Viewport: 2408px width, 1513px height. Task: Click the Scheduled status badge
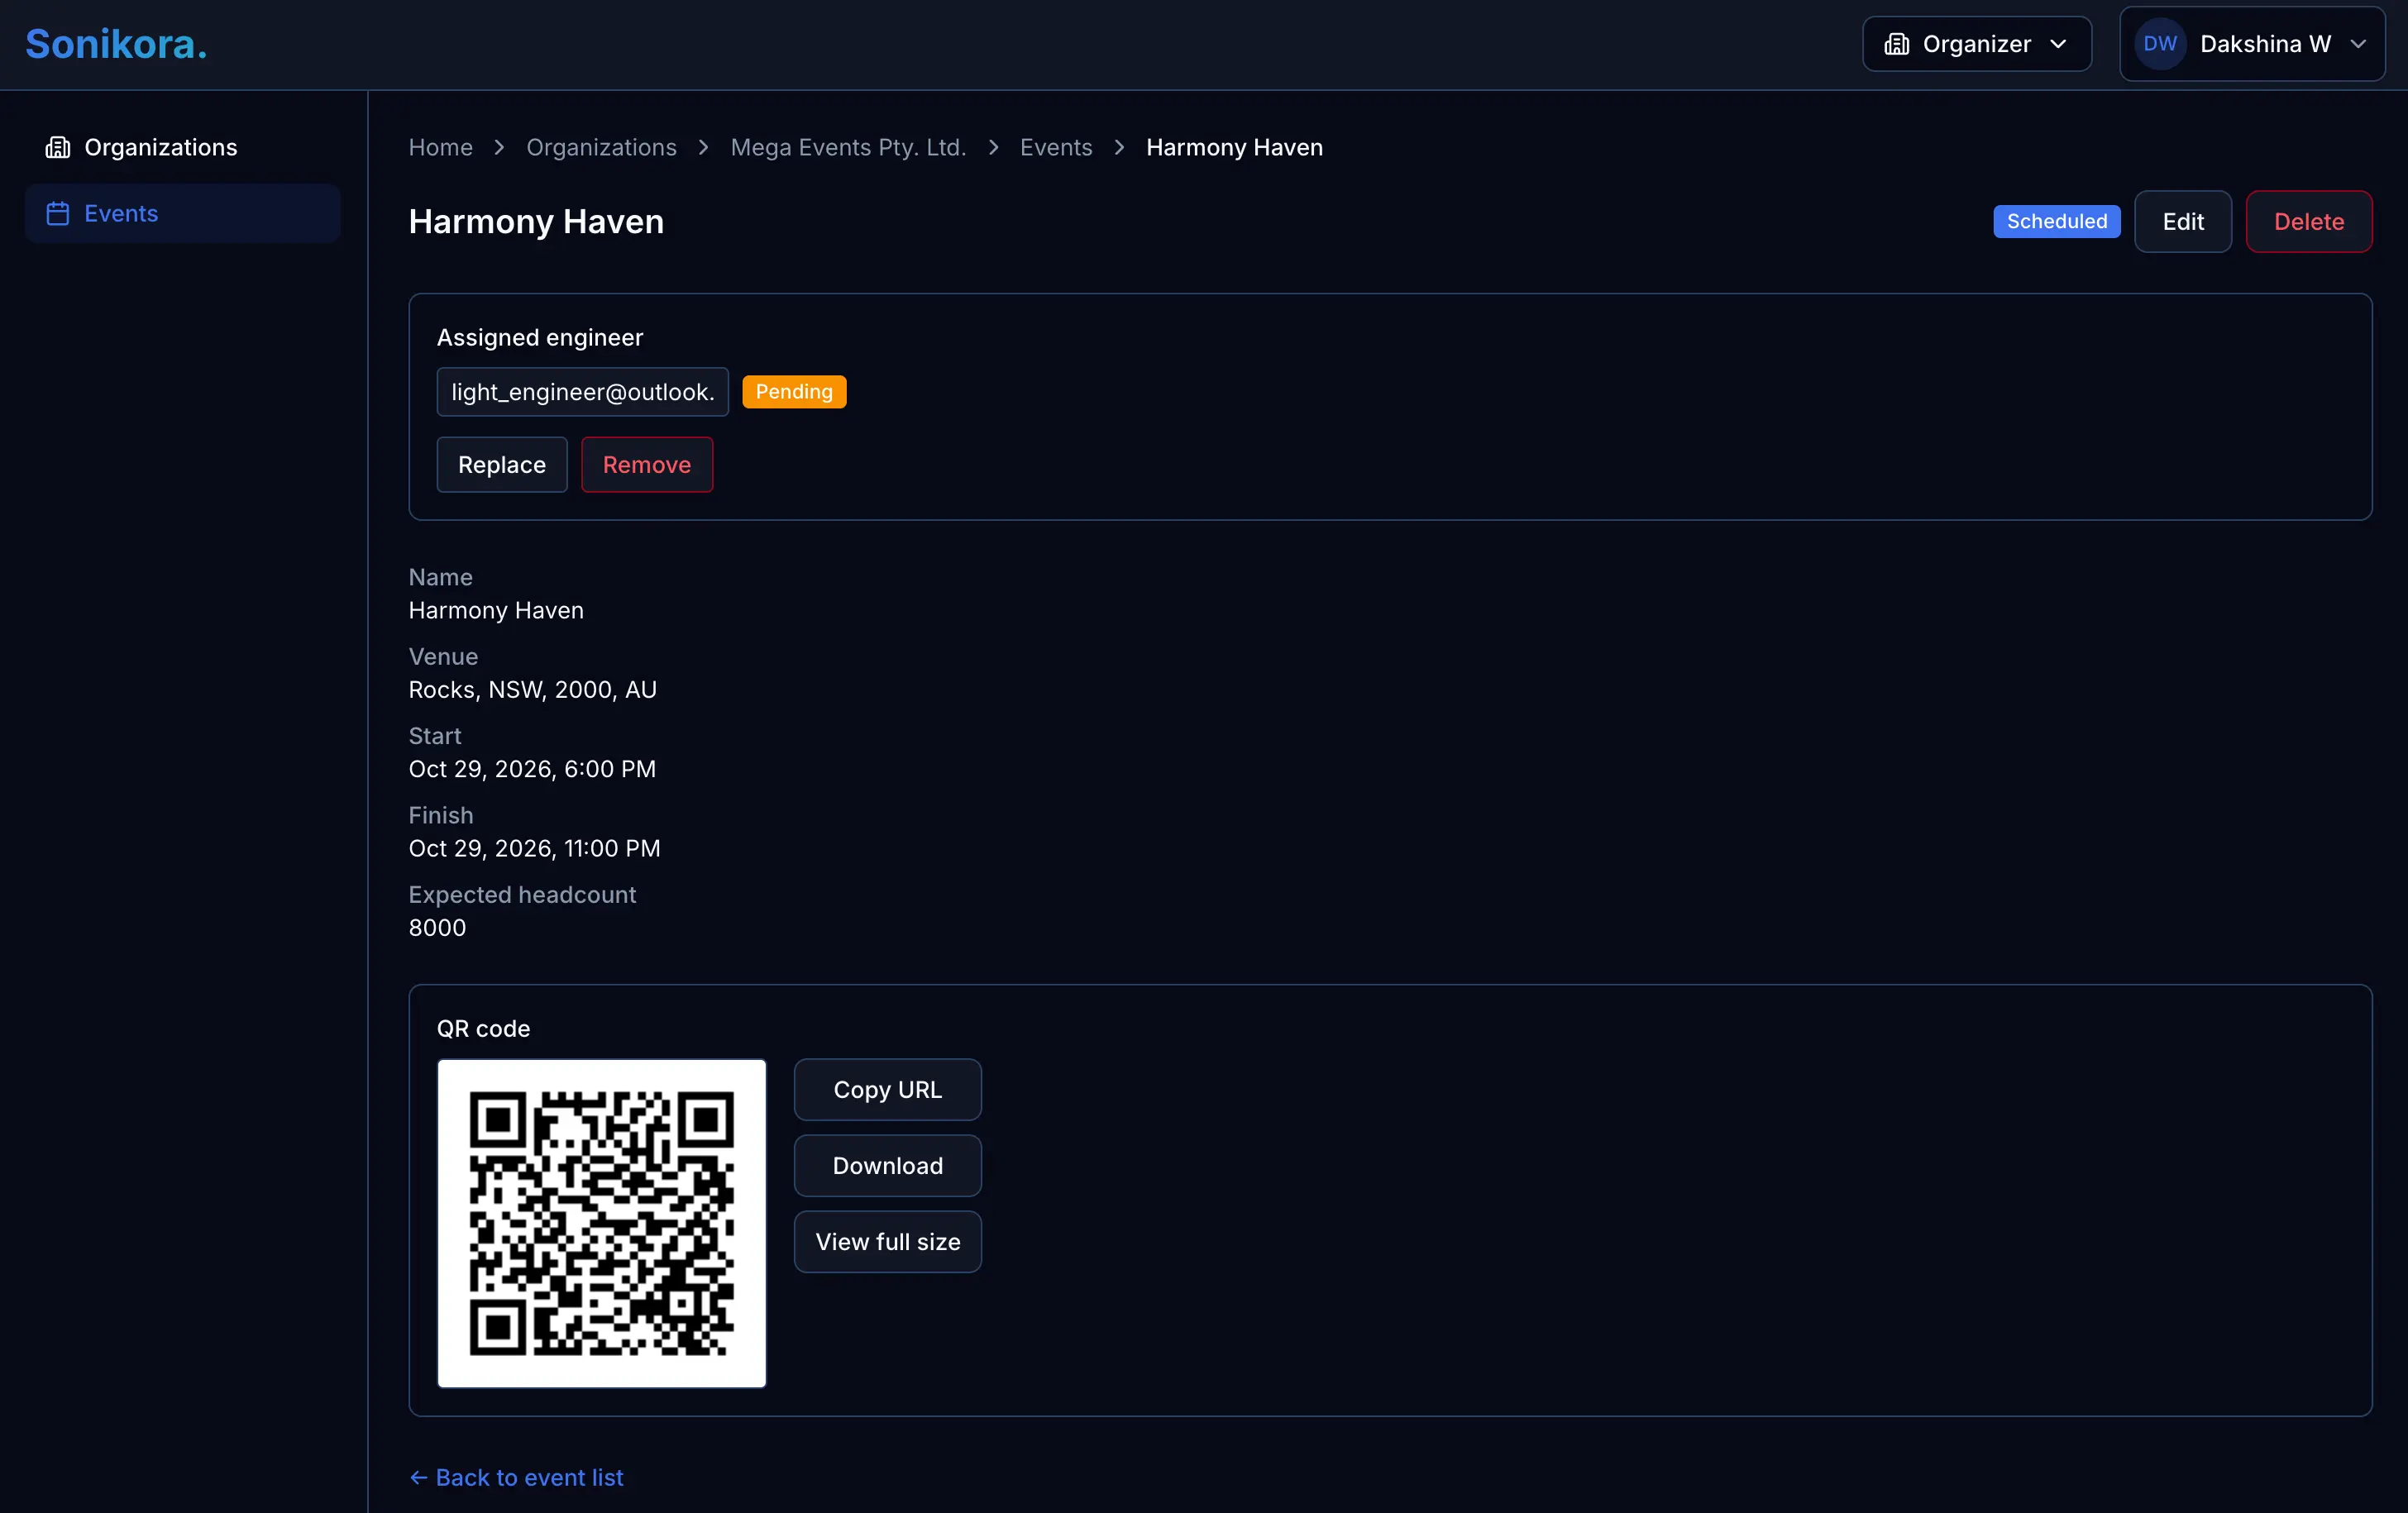click(x=2055, y=221)
